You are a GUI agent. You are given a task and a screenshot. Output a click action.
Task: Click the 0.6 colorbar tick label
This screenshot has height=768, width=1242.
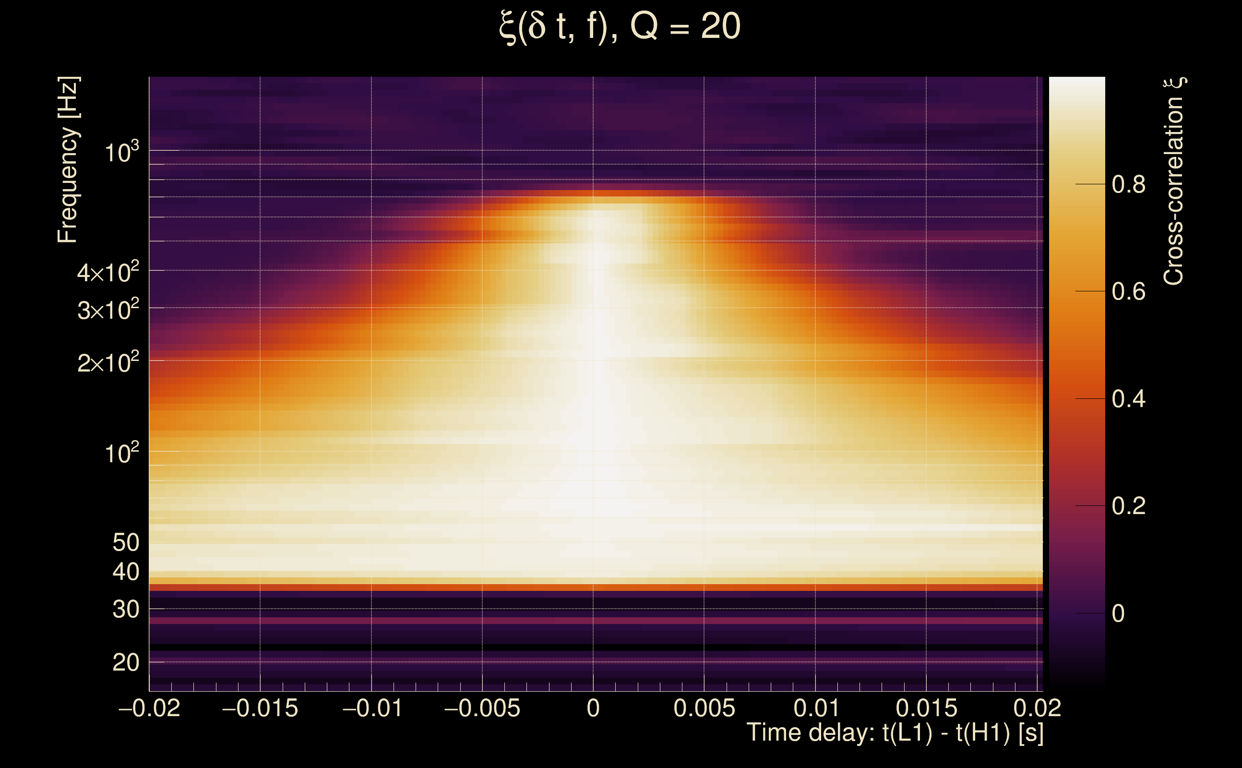(x=1128, y=291)
